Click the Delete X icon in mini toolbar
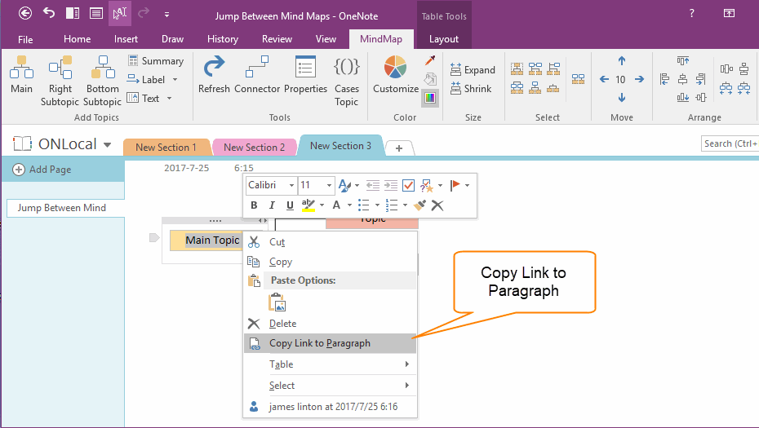Image resolution: width=759 pixels, height=428 pixels. click(437, 205)
